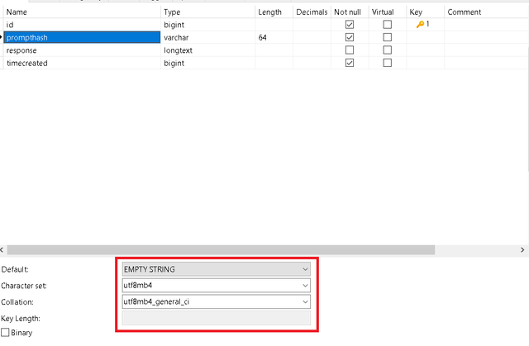Click the scroll left arrow
Screen dimensions: 529x346
[x=2, y=249]
